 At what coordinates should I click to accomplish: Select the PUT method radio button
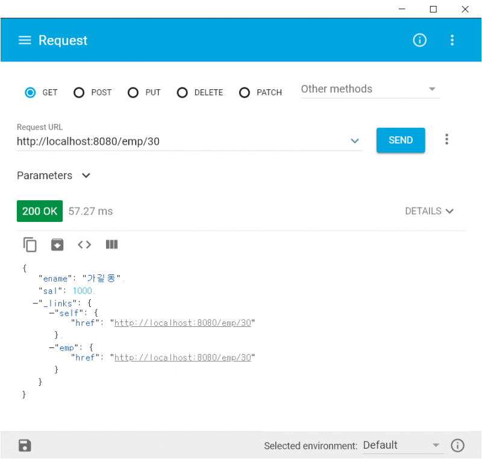tap(133, 92)
